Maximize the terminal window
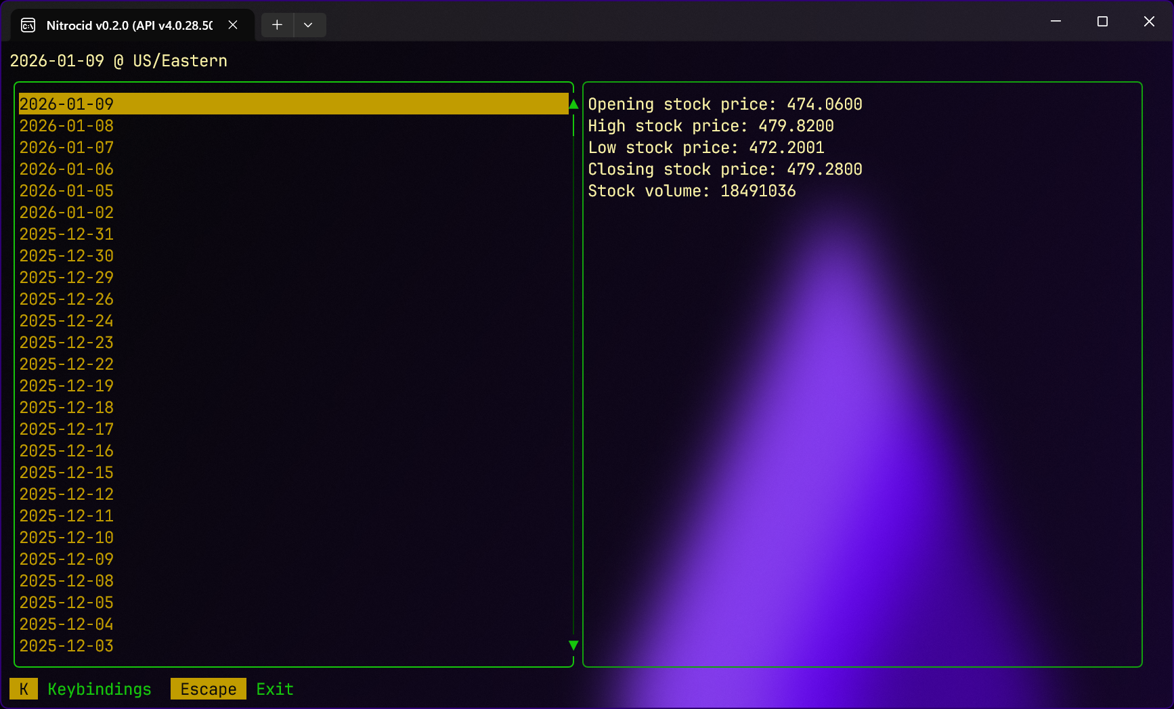Screen dimensions: 1174x709 [1102, 22]
